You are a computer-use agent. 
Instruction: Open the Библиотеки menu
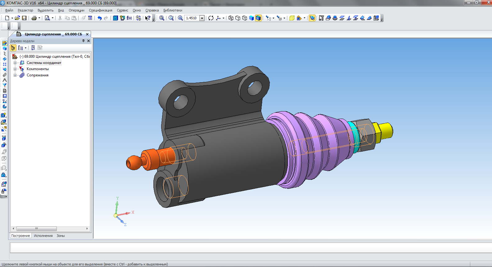[173, 10]
